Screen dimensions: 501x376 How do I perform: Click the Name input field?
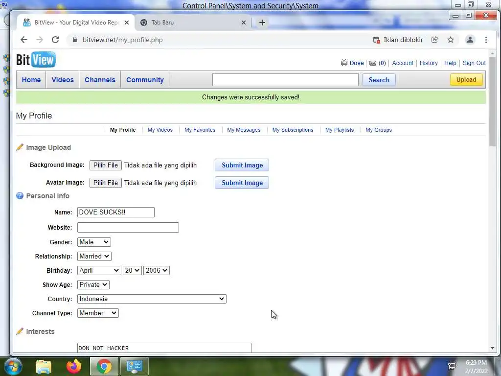(x=115, y=212)
